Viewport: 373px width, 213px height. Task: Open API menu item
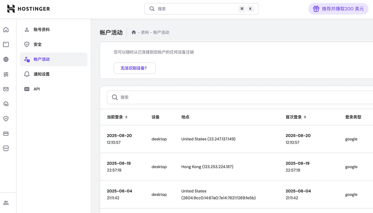point(54,89)
